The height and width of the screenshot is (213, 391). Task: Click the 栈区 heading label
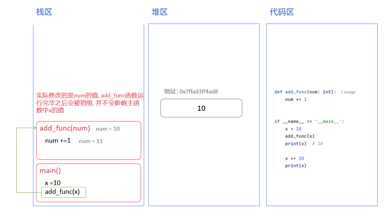pyautogui.click(x=44, y=12)
